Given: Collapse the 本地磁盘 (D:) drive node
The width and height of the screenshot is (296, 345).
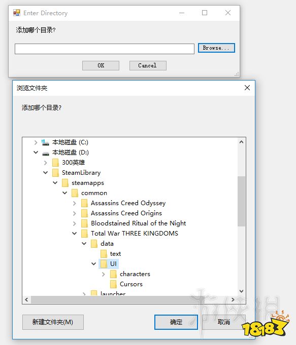Looking at the screenshot, I should [x=36, y=152].
